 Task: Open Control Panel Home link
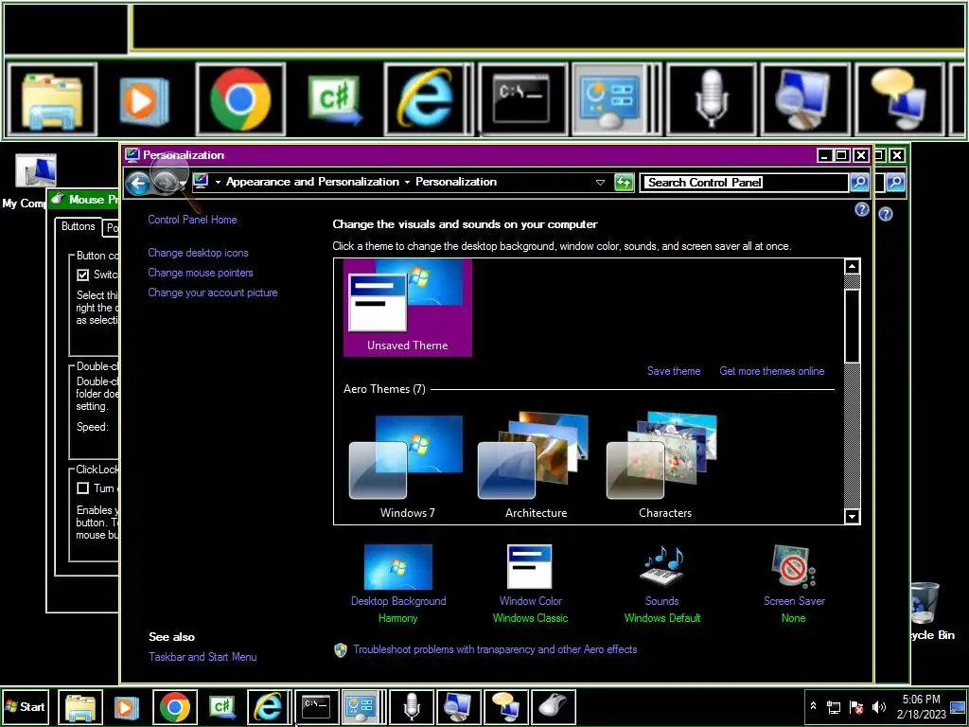click(192, 220)
